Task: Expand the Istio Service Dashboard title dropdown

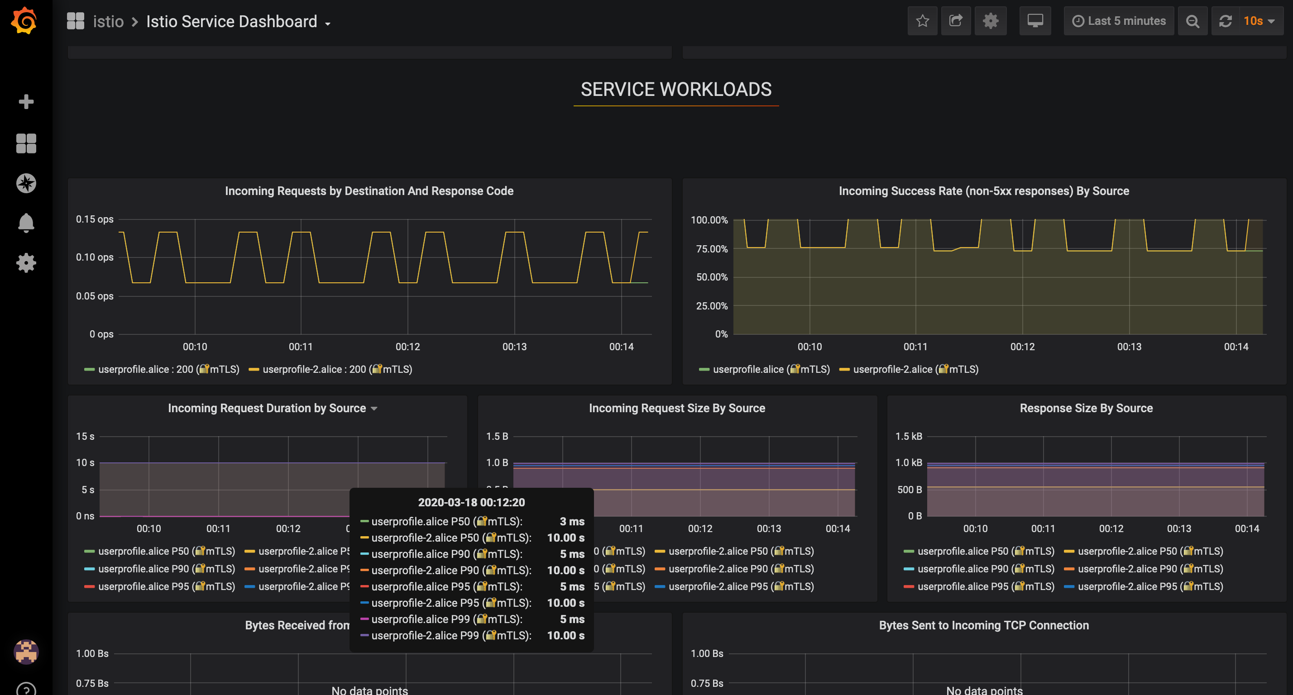Action: click(239, 22)
